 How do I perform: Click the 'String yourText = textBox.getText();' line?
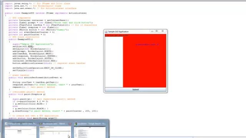(35, 82)
